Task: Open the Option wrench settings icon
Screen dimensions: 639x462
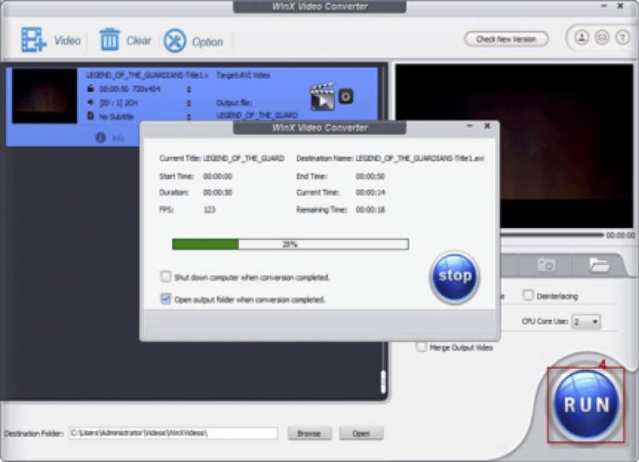Action: (x=175, y=41)
